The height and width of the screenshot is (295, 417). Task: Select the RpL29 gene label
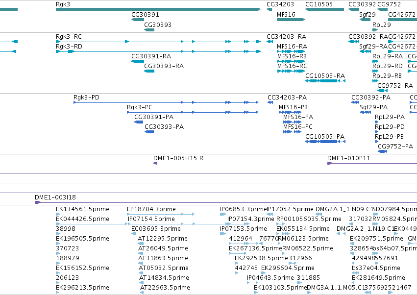(x=382, y=25)
